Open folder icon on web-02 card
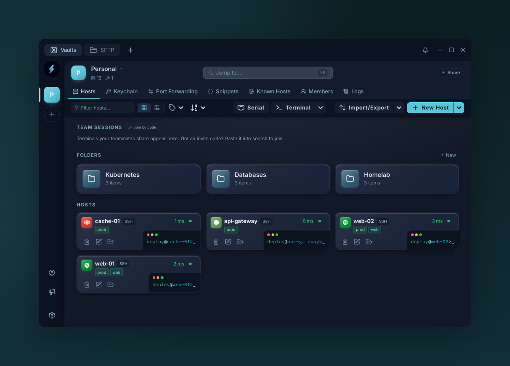This screenshot has height=366, width=510. (369, 242)
